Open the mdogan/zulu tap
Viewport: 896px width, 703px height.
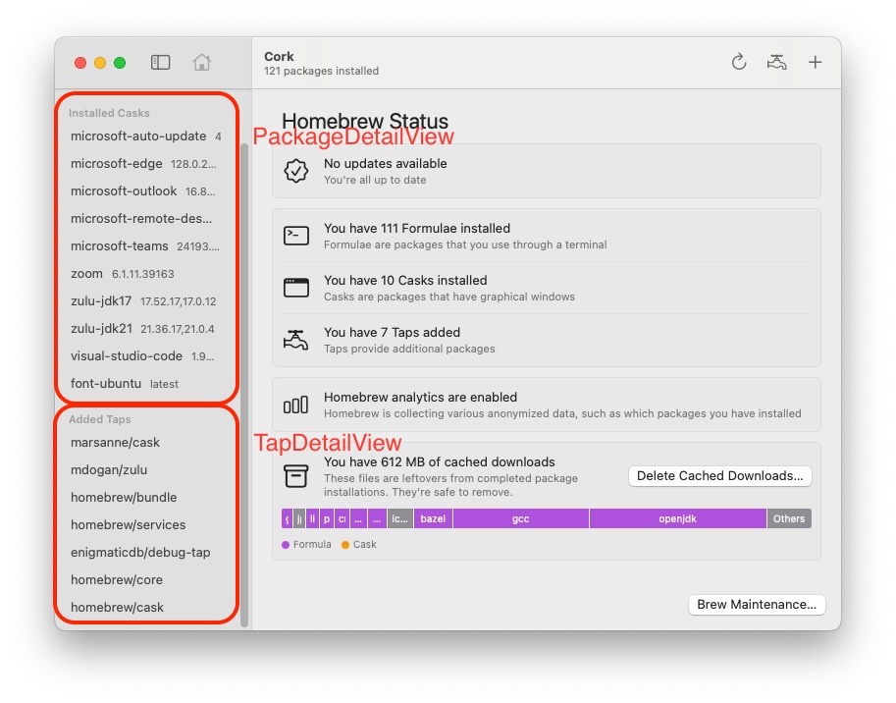point(146,469)
